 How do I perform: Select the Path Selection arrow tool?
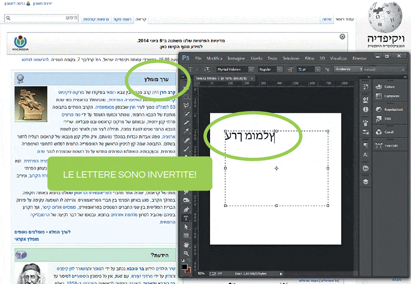(x=186, y=227)
